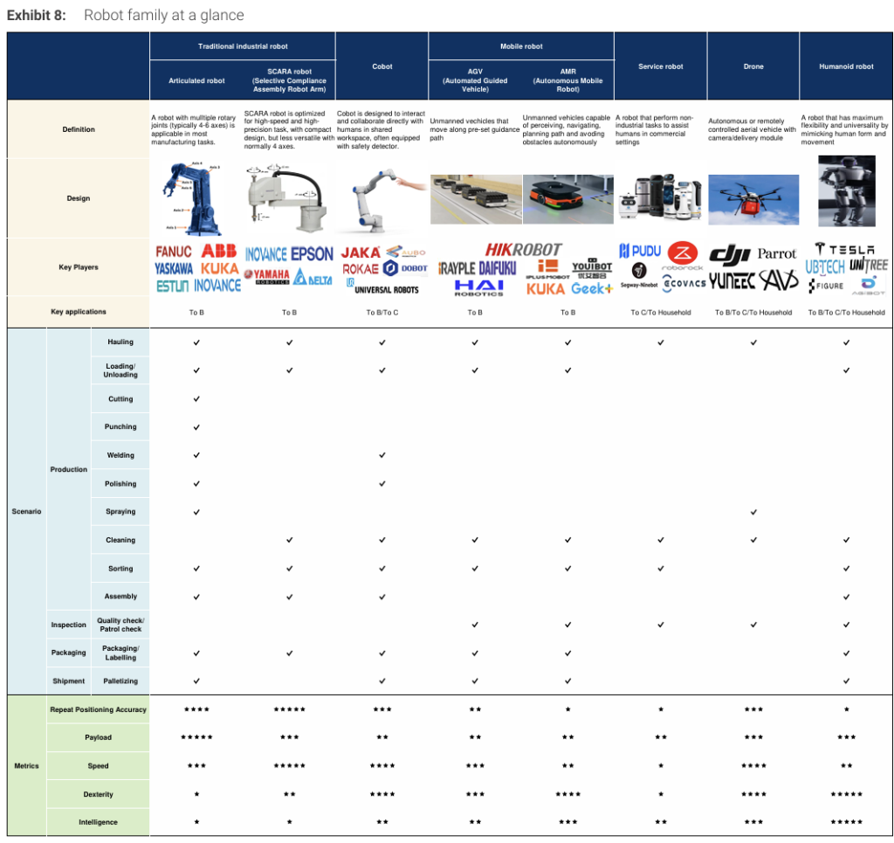Click the HAI Robotics logo
894x843 pixels.
coord(479,288)
